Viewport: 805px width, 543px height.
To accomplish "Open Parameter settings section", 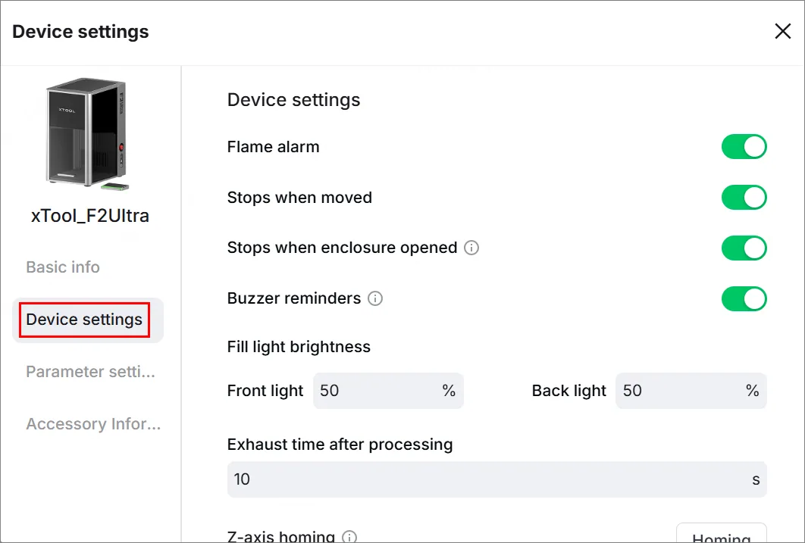I will click(x=90, y=372).
